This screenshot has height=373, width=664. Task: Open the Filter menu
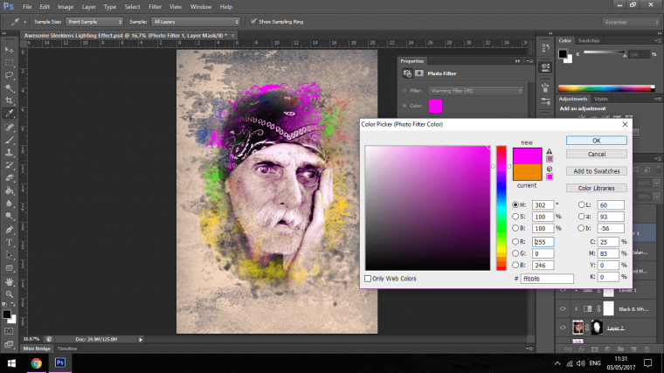tap(155, 7)
